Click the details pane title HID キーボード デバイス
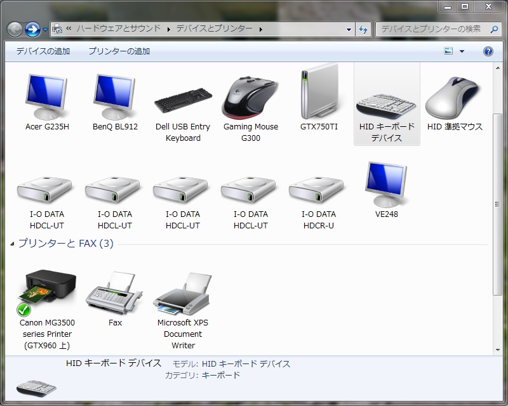The width and height of the screenshot is (508, 406). click(x=114, y=363)
